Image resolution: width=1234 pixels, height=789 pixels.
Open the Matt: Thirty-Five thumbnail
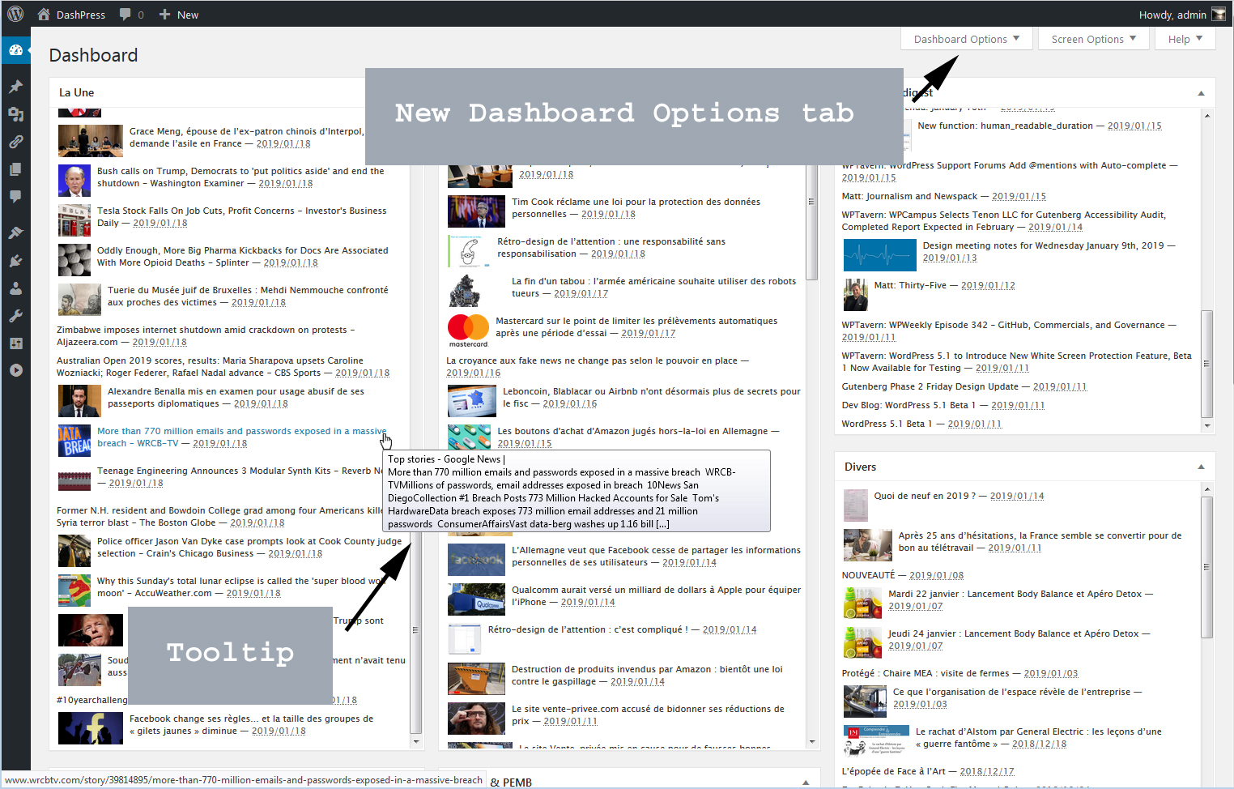coord(855,295)
